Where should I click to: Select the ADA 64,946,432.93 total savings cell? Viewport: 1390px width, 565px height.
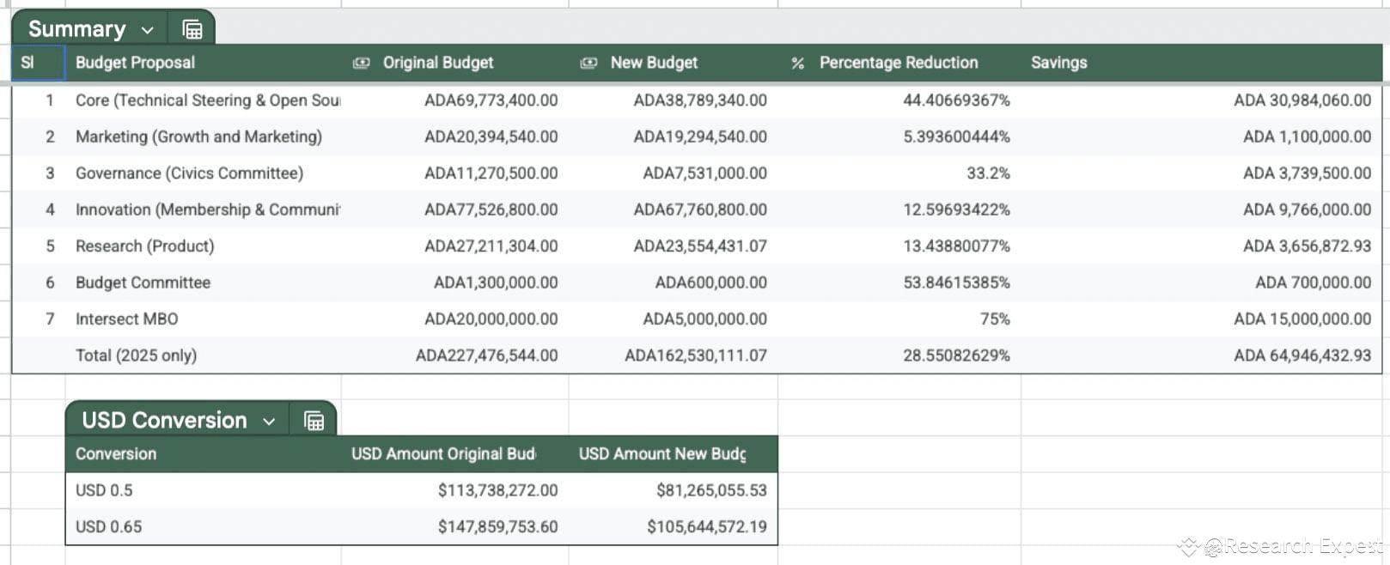point(1302,355)
